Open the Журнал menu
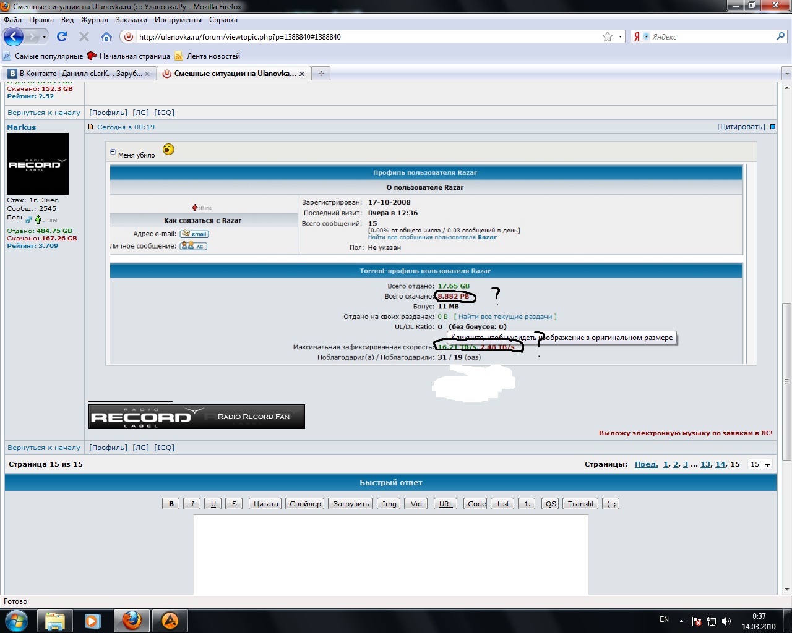Image resolution: width=792 pixels, height=633 pixels. [x=95, y=20]
